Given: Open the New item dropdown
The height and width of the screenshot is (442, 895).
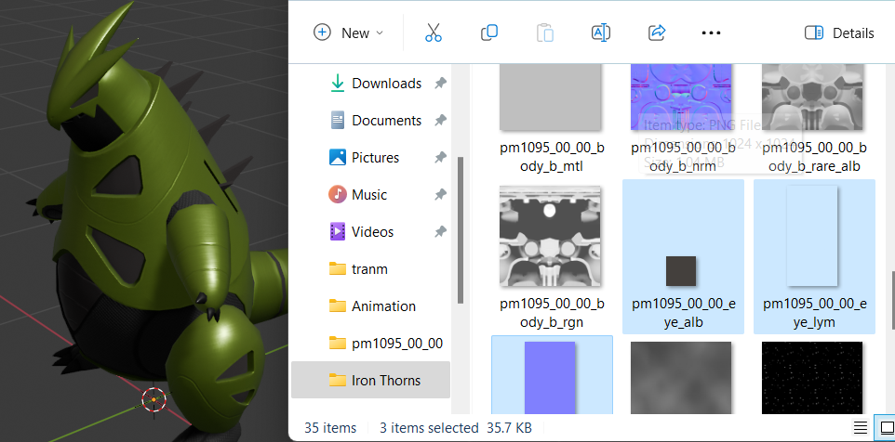Looking at the screenshot, I should click(x=348, y=33).
